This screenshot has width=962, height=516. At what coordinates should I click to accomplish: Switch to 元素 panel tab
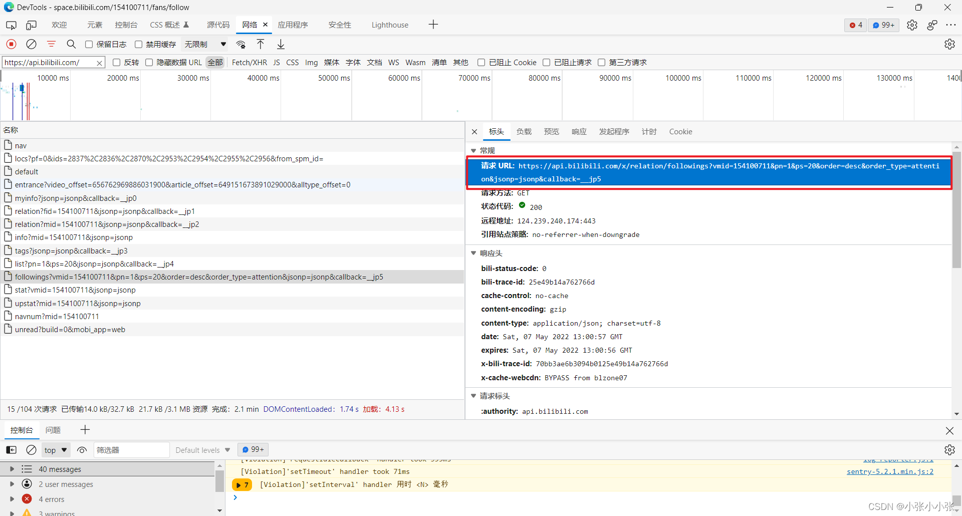95,25
